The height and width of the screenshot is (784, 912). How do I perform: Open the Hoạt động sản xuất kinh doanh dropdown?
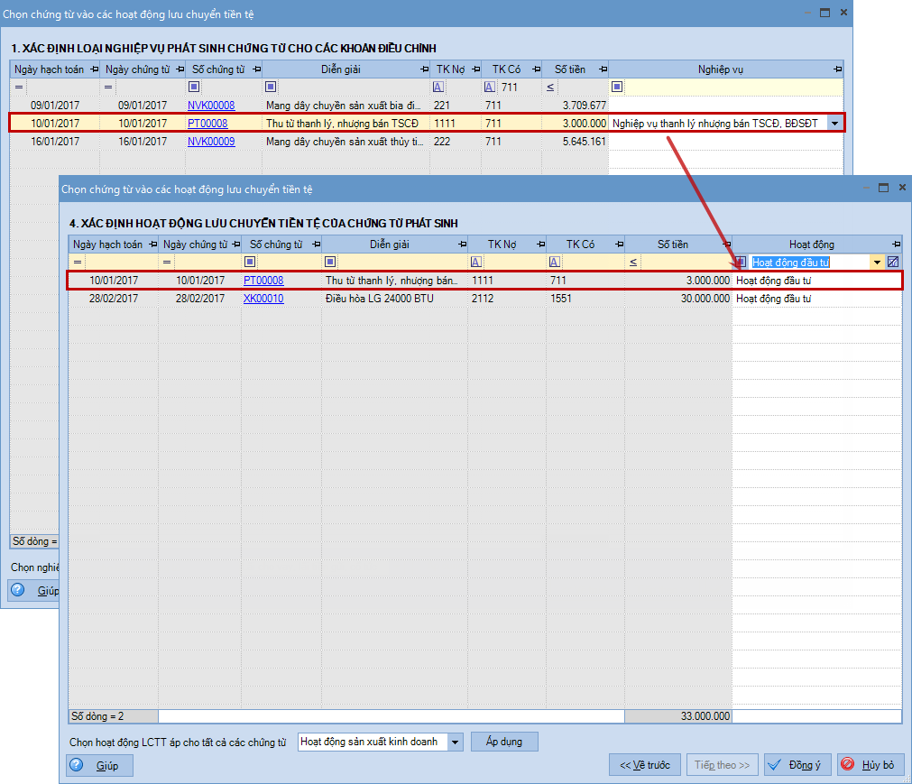pos(455,742)
